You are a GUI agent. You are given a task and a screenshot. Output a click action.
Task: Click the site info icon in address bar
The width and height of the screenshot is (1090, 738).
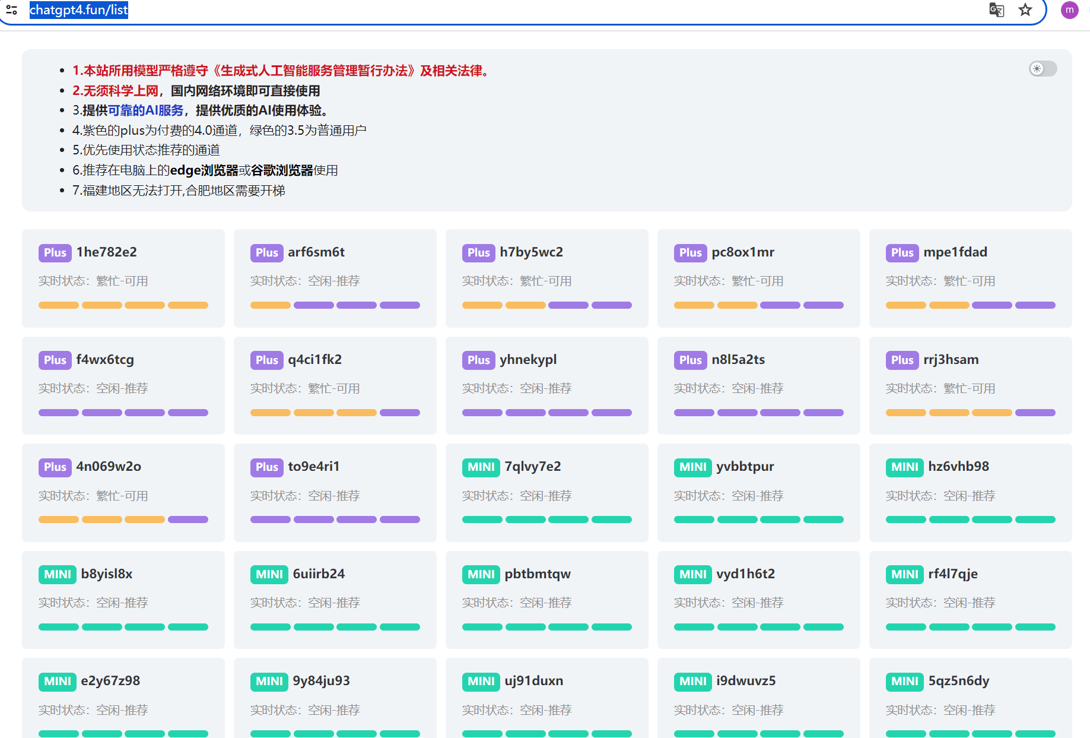coord(11,9)
